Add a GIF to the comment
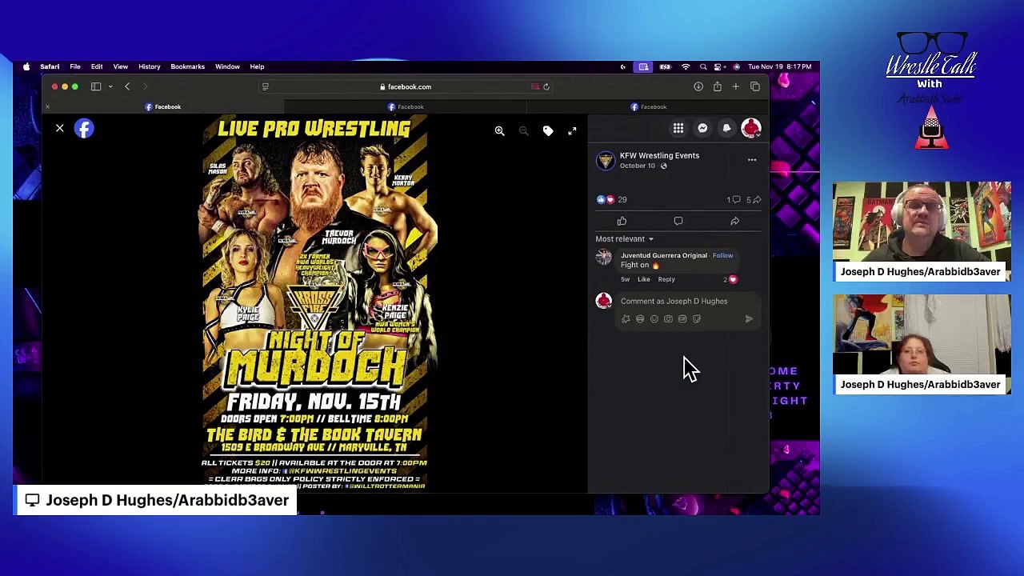1024x576 pixels. (682, 318)
